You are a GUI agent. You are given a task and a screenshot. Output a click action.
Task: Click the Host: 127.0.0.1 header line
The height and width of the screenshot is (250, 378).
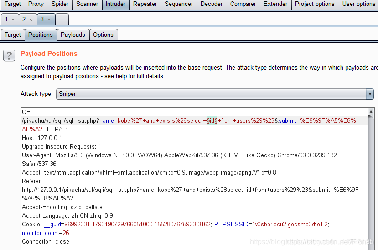[x=42, y=138]
